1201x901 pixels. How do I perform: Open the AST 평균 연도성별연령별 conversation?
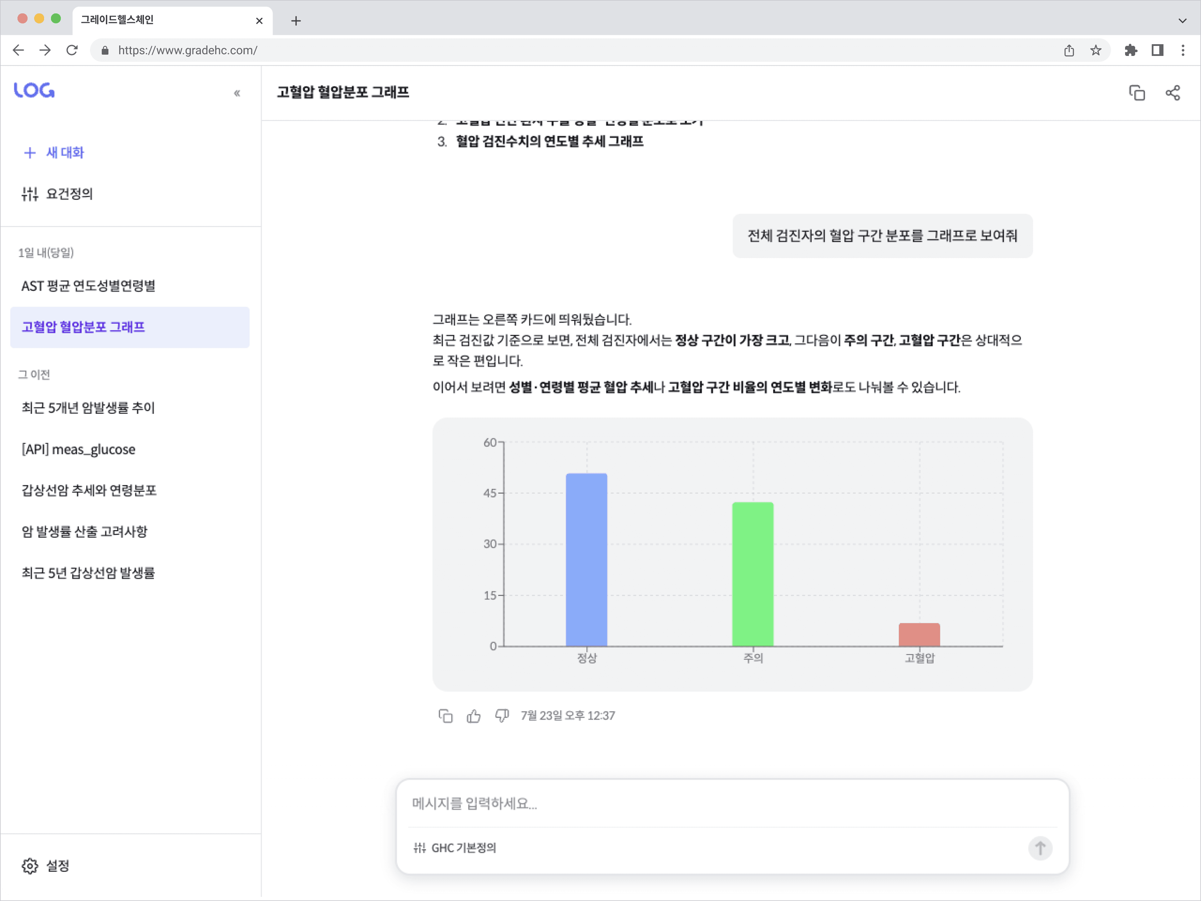pyautogui.click(x=130, y=286)
